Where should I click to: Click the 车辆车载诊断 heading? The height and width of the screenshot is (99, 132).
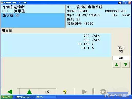point(14,7)
